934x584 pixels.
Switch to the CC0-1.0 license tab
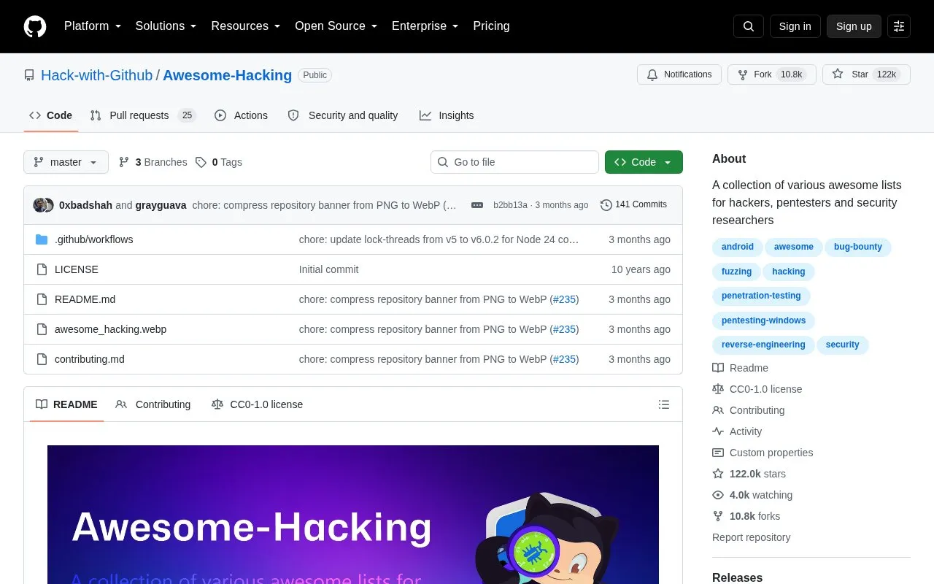[257, 404]
